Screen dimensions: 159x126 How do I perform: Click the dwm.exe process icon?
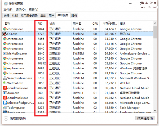point(5,93)
